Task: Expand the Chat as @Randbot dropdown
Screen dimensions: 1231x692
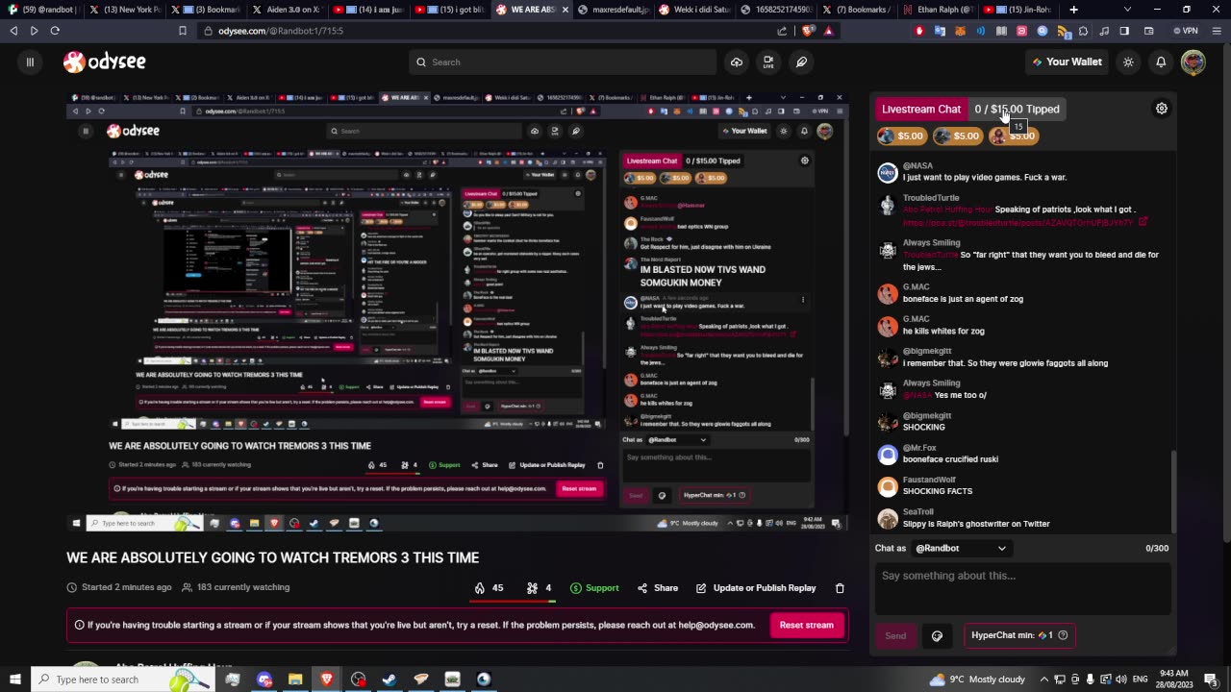Action: (961, 548)
